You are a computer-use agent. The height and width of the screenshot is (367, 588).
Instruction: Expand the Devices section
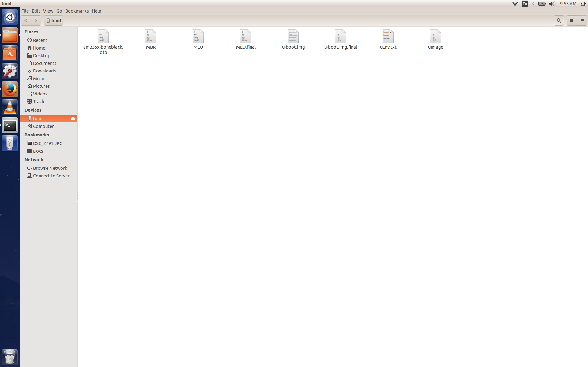32,109
